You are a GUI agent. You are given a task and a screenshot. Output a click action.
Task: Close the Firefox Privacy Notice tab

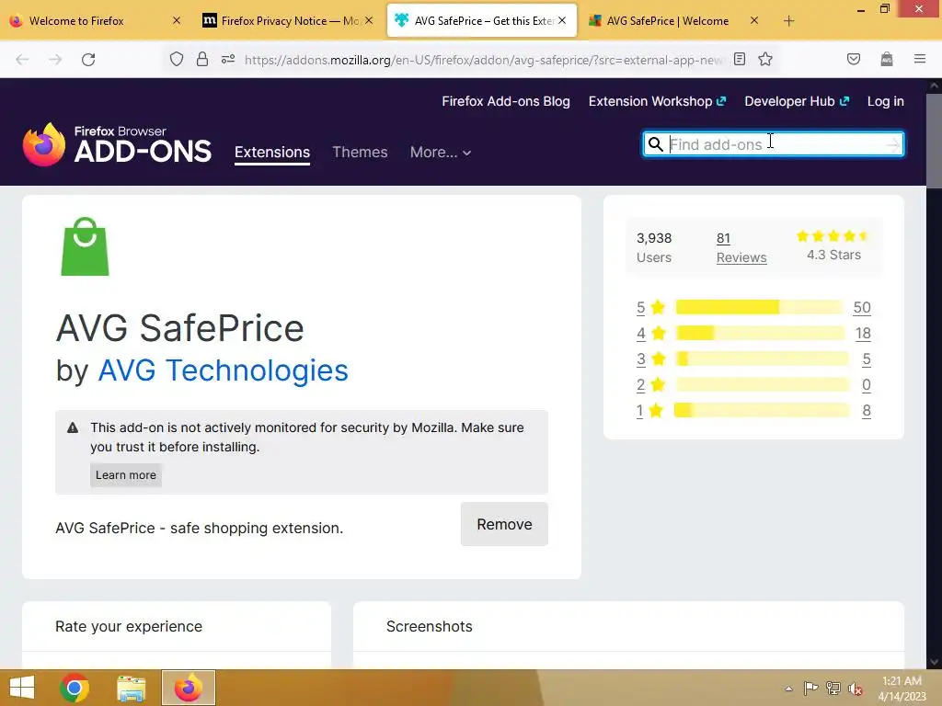[x=369, y=20]
